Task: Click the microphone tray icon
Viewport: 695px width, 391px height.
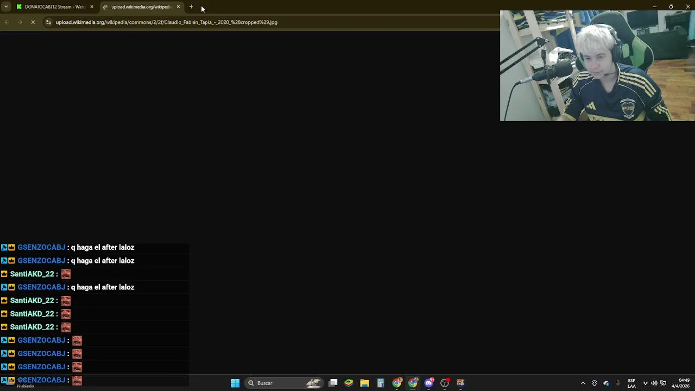Action: [618, 383]
